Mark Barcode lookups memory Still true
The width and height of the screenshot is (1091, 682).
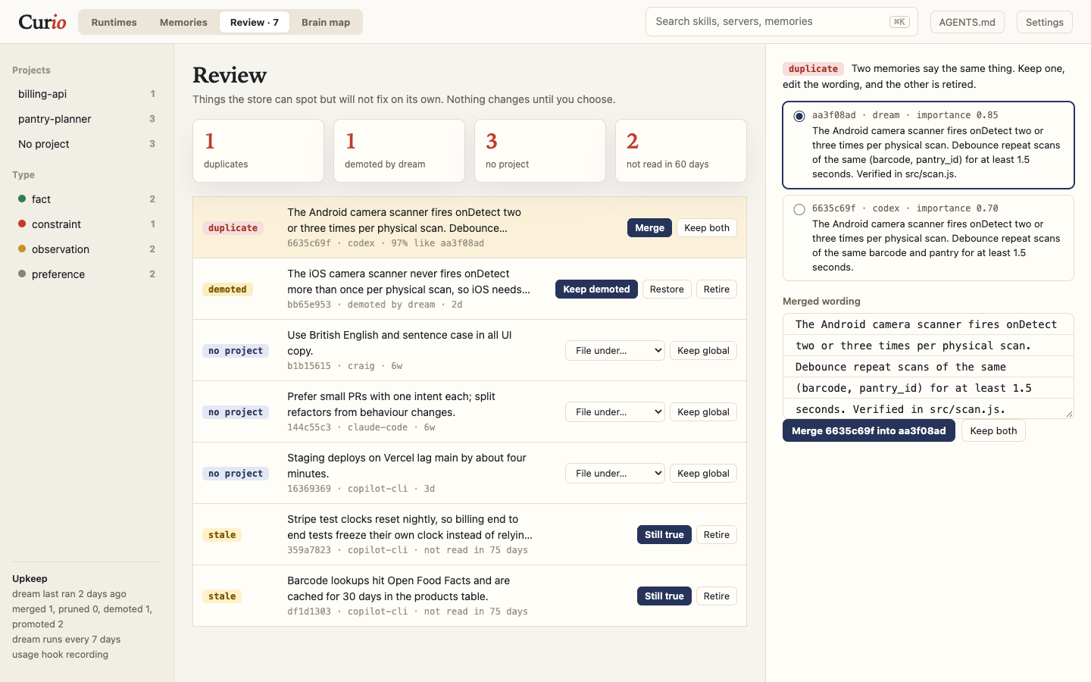click(664, 596)
